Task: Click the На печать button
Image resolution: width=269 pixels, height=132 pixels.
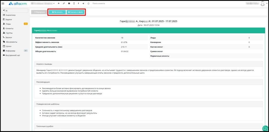Action: tap(57, 12)
